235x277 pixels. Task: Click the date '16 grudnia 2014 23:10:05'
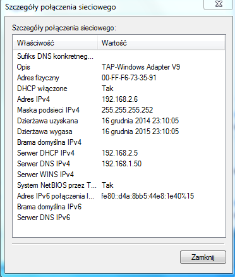[x=140, y=121]
